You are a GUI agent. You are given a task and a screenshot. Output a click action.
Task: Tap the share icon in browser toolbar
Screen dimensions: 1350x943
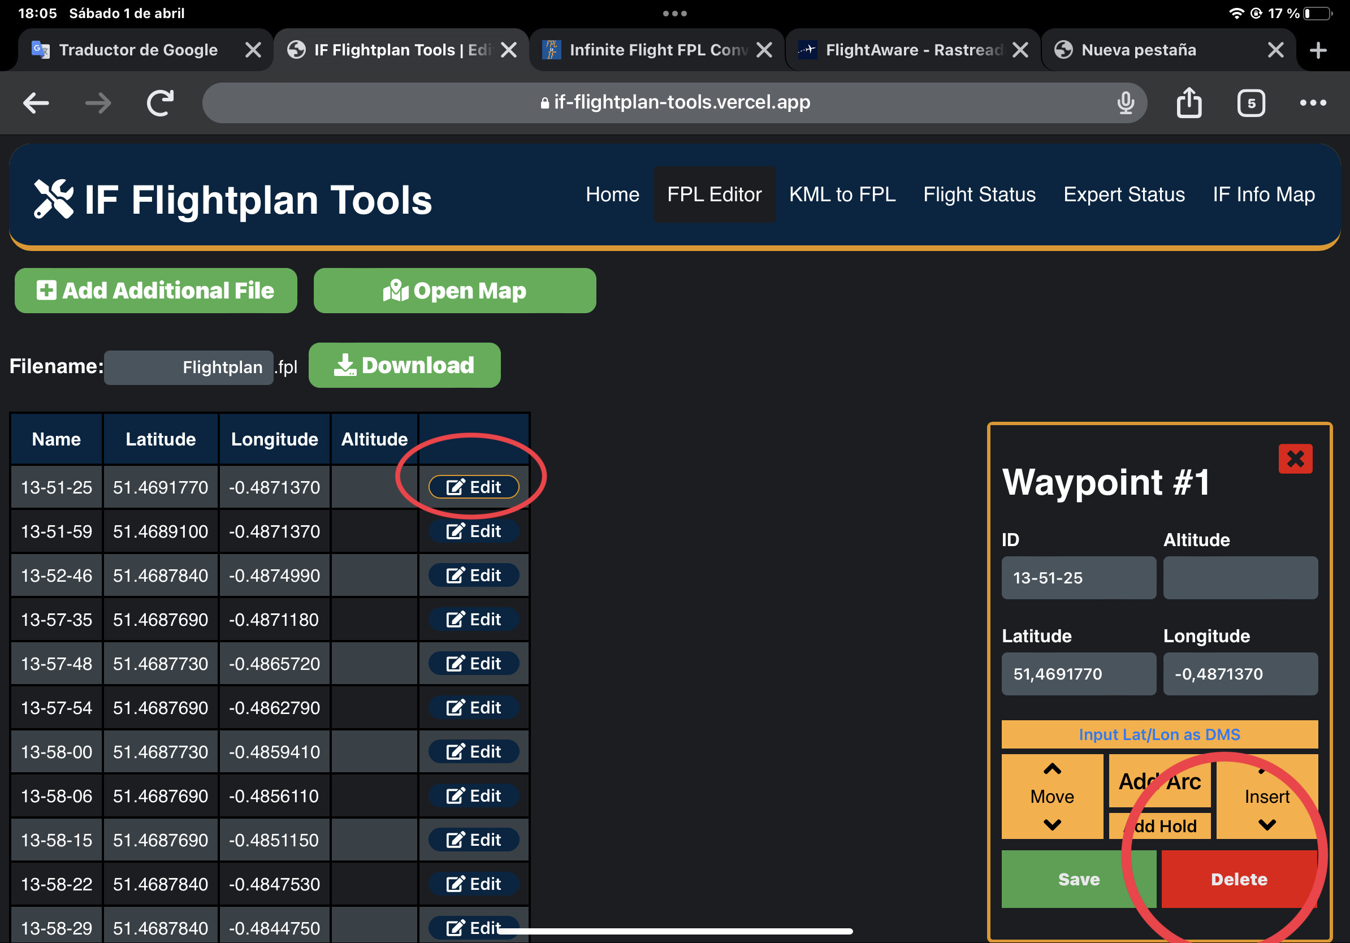[x=1188, y=103]
